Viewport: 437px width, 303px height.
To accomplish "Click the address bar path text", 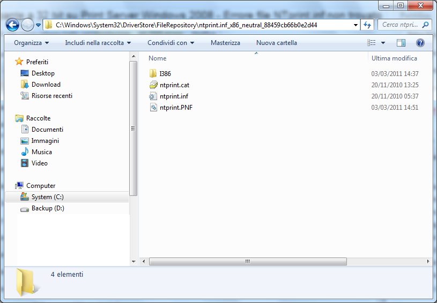I will pos(186,25).
